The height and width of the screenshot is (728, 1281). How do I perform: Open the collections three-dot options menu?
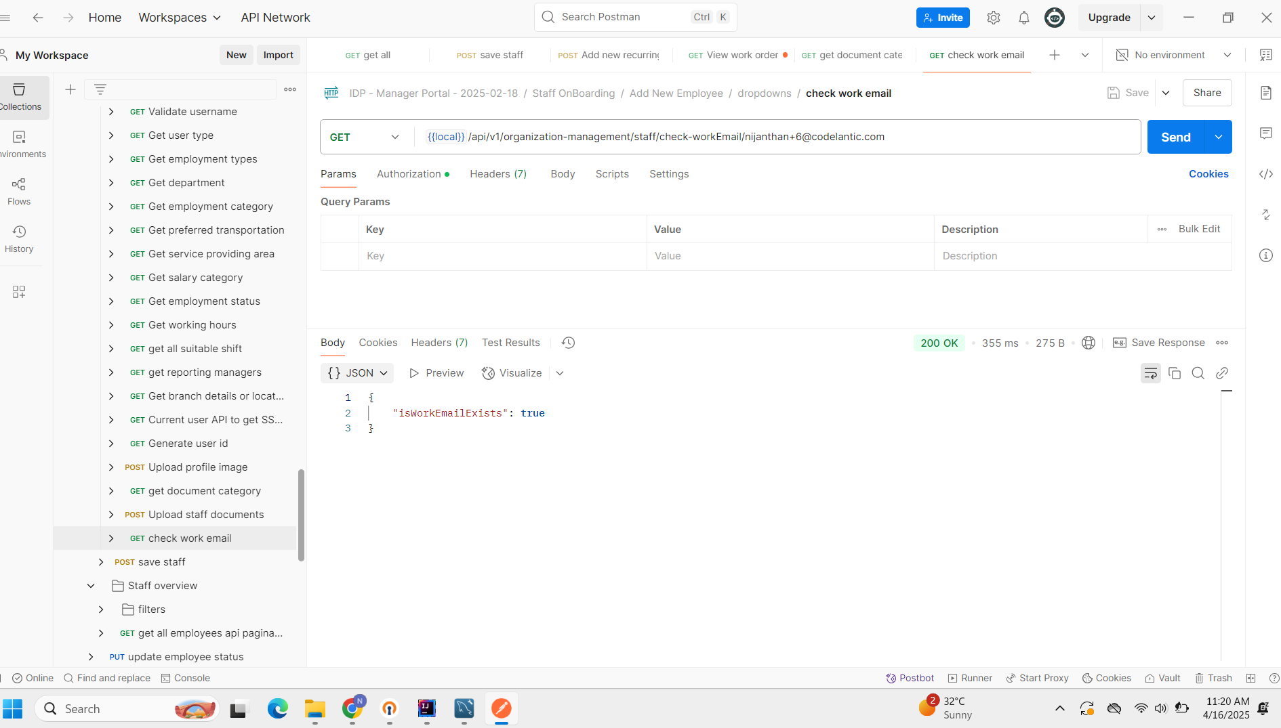(290, 89)
